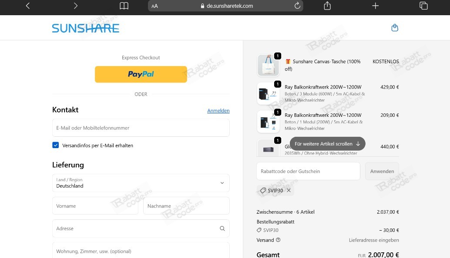
Task: Go back with Safari back arrow
Action: [28, 6]
